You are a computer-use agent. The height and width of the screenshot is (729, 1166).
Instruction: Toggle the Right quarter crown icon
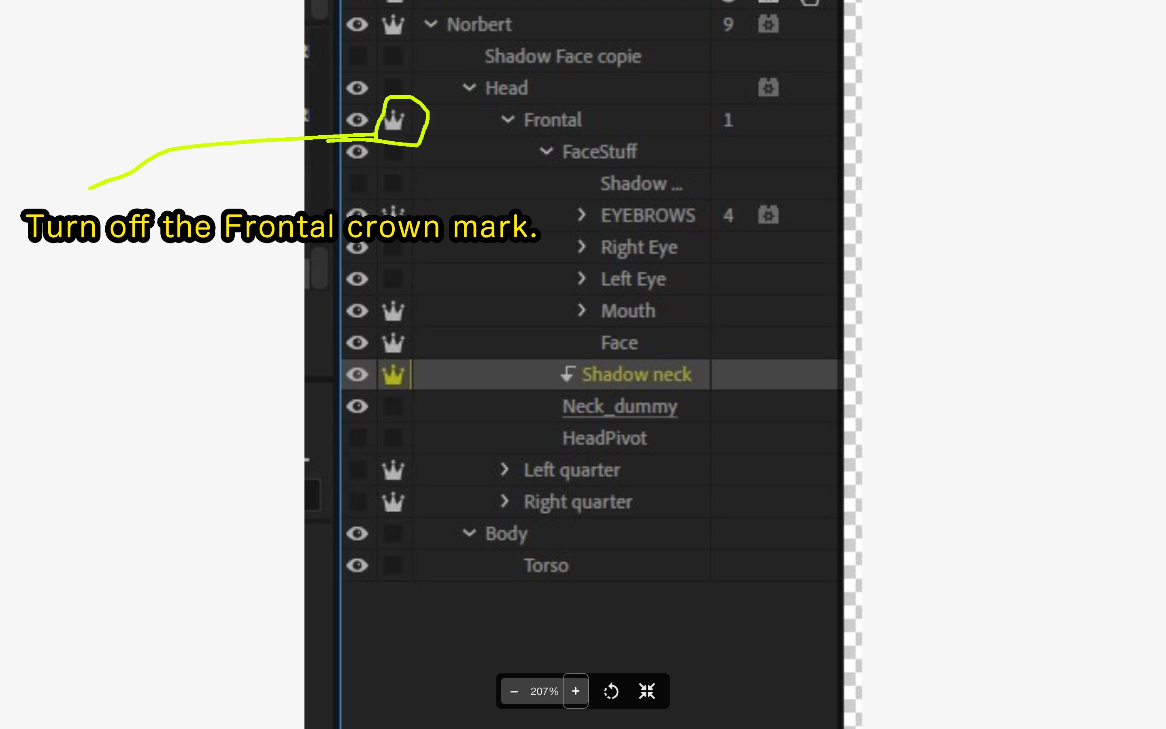[x=393, y=502]
